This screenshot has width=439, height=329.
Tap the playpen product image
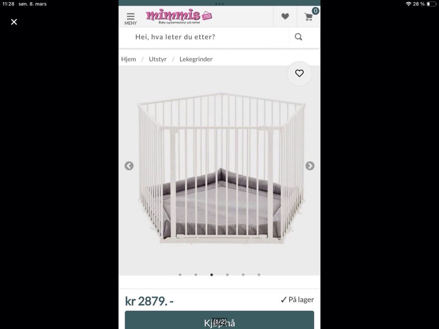[x=221, y=169]
